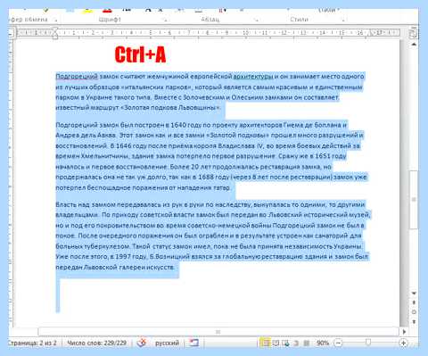Open the Стили dialog launcher
Image resolution: width=428 pixels, height=356 pixels.
click(x=343, y=20)
